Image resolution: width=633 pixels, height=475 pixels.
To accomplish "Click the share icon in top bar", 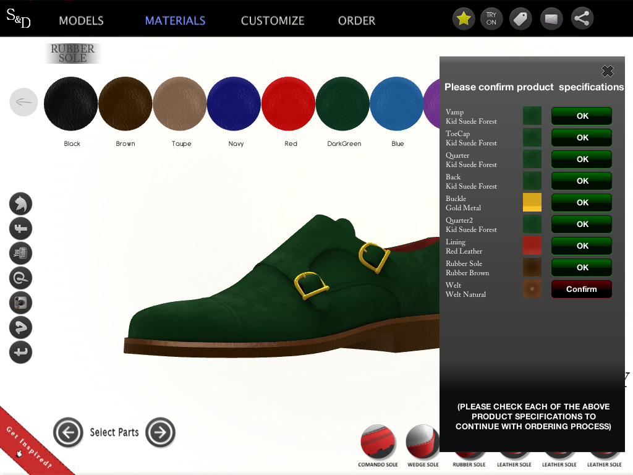I will [x=582, y=19].
